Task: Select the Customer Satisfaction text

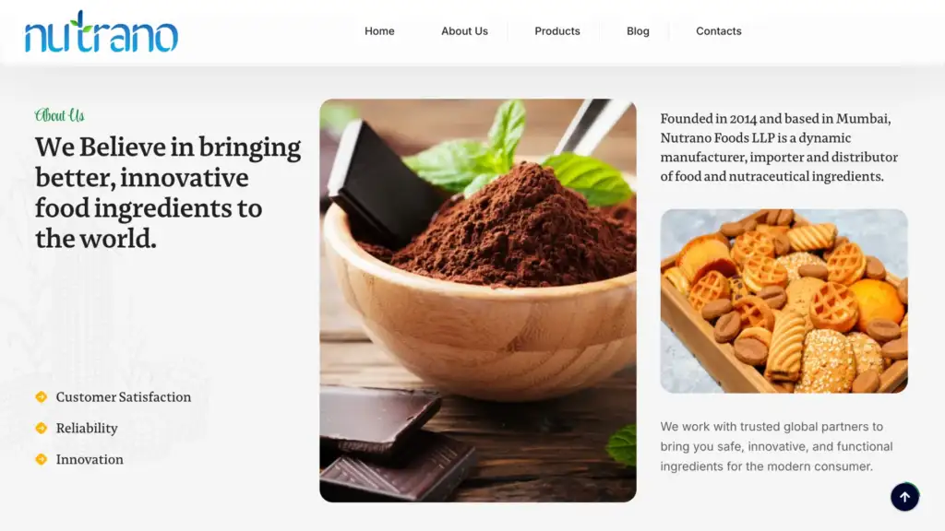Action: click(x=124, y=396)
